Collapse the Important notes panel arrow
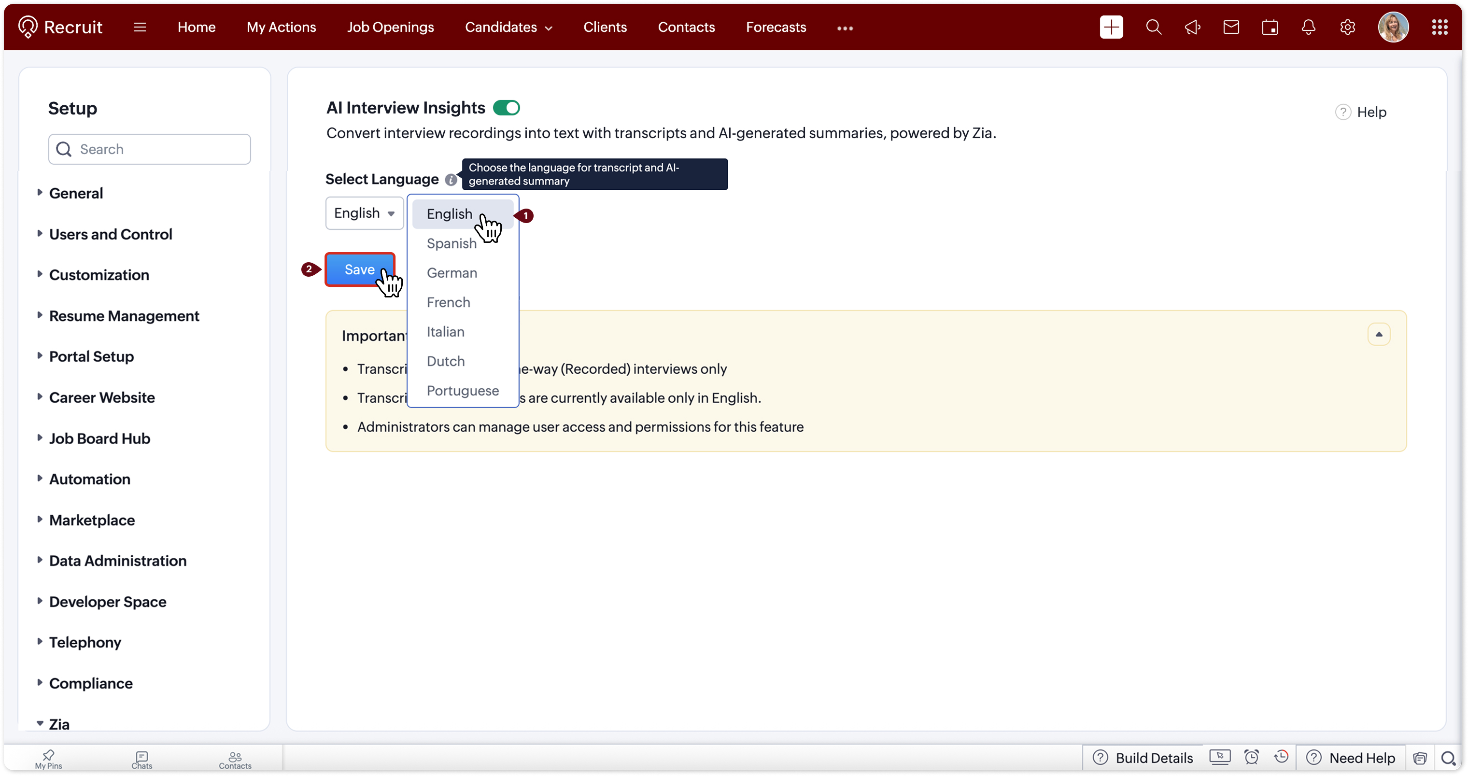Viewport: 1468px width, 776px height. (x=1379, y=335)
